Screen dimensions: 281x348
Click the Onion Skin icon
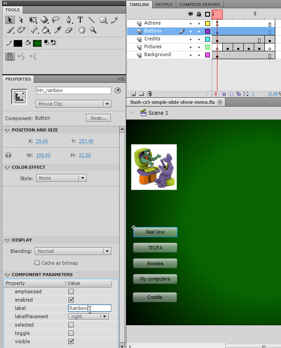[x=224, y=94]
